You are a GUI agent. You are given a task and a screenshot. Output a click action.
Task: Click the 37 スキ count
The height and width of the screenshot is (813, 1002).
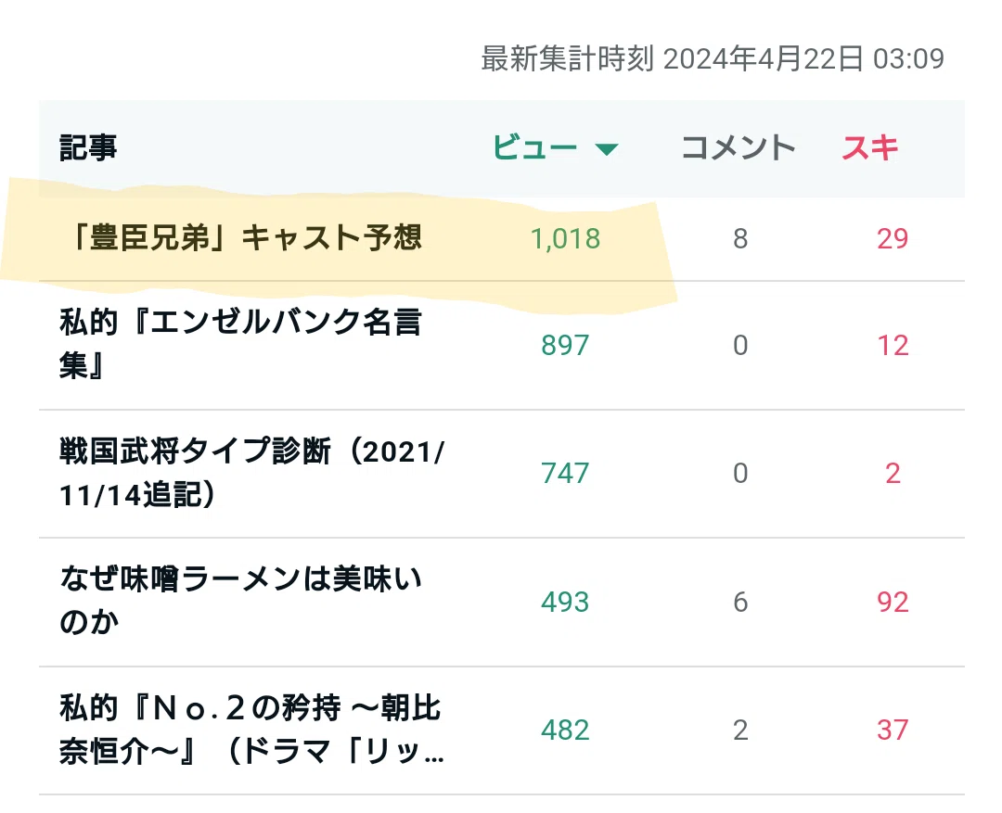893,730
